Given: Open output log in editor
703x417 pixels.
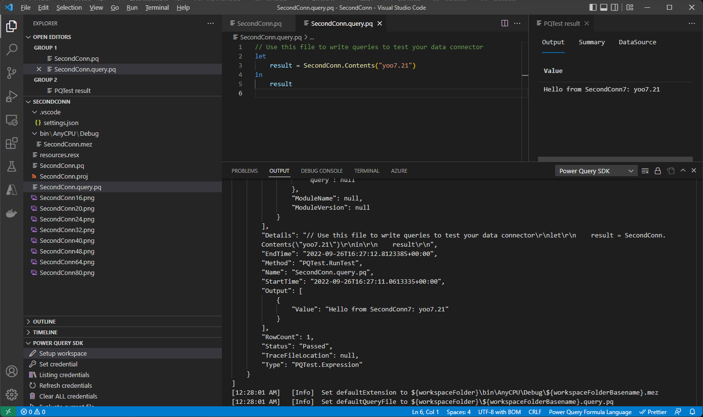Looking at the screenshot, I should [671, 171].
